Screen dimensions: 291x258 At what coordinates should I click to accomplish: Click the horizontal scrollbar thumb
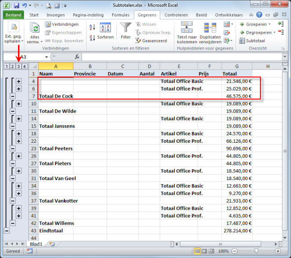click(x=220, y=244)
